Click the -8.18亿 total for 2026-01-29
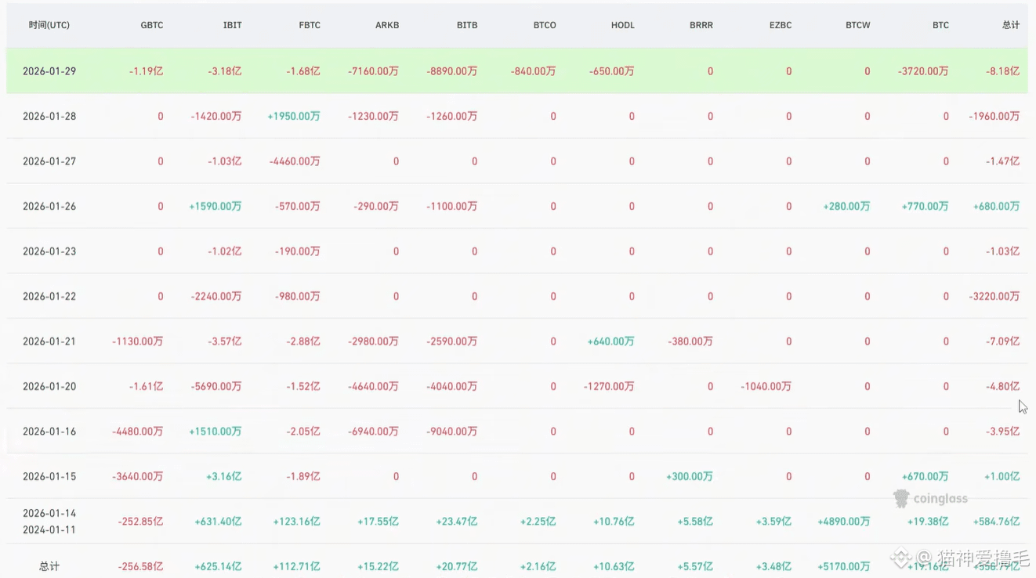The width and height of the screenshot is (1036, 578). click(1004, 71)
